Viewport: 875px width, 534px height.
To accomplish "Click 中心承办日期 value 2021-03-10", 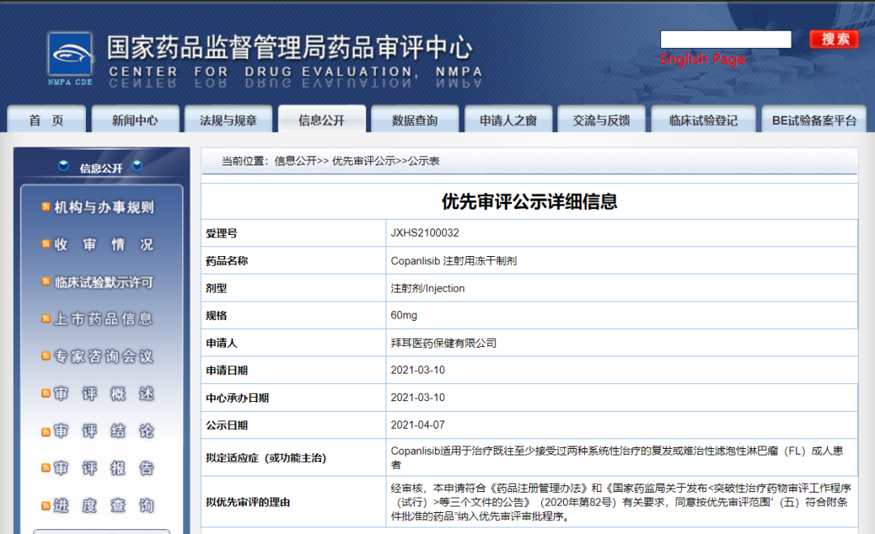I will coord(418,397).
